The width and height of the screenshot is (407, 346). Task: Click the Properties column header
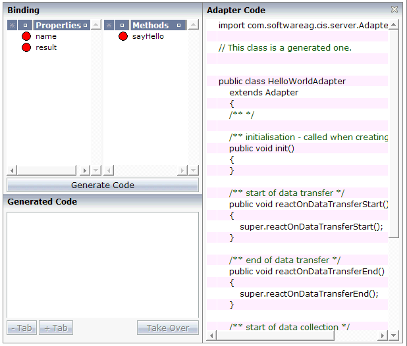pyautogui.click(x=62, y=25)
